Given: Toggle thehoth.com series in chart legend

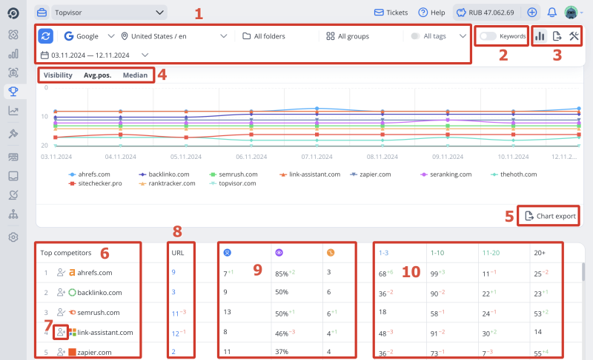Looking at the screenshot, I should pyautogui.click(x=514, y=174).
